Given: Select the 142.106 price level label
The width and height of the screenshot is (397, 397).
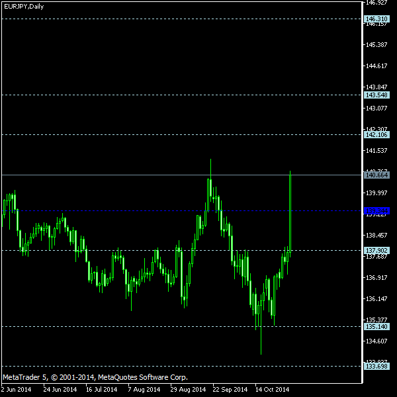Looking at the screenshot, I should coord(376,135).
